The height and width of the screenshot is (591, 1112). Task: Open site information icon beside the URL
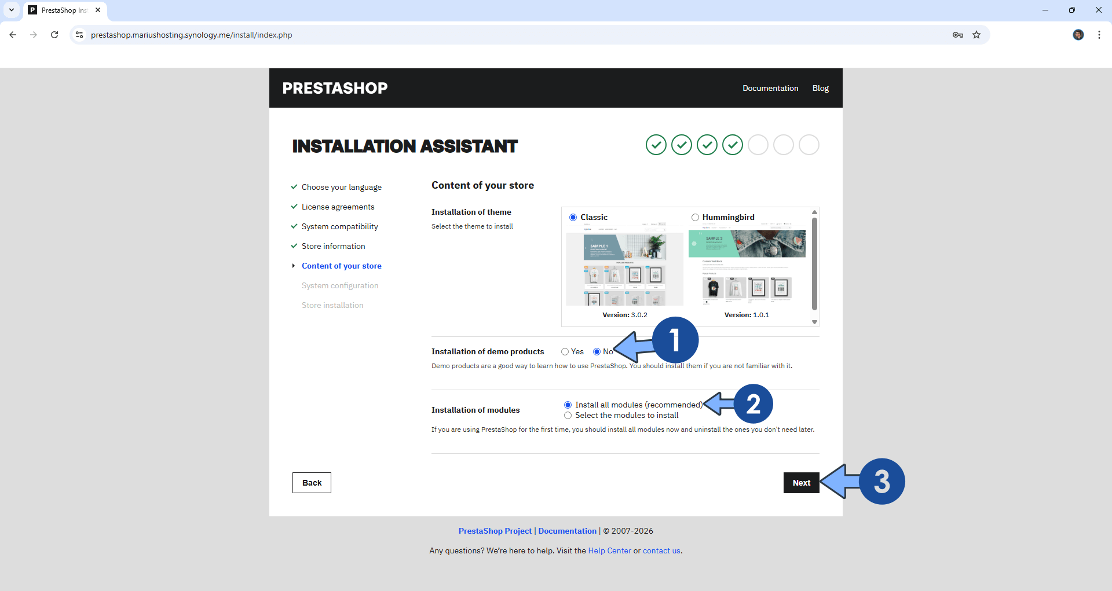coord(79,35)
